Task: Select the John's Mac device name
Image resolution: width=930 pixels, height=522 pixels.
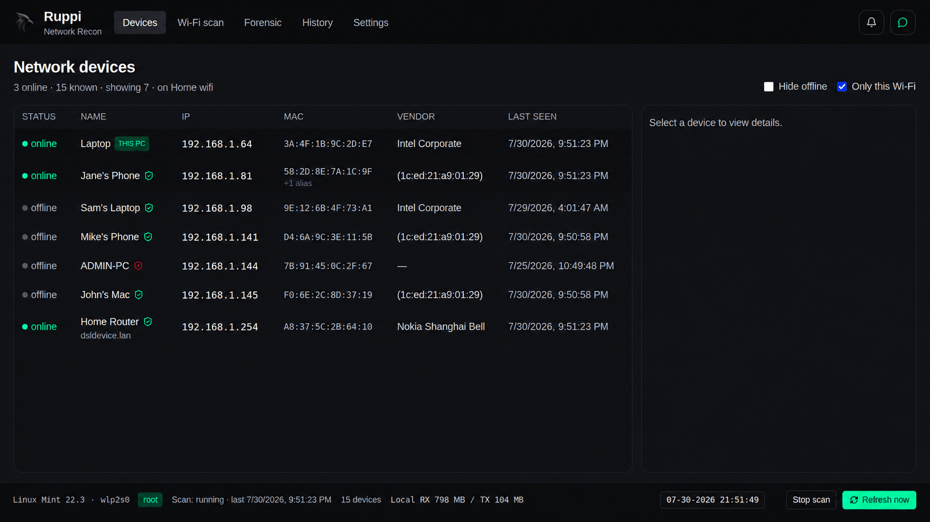Action: point(105,295)
